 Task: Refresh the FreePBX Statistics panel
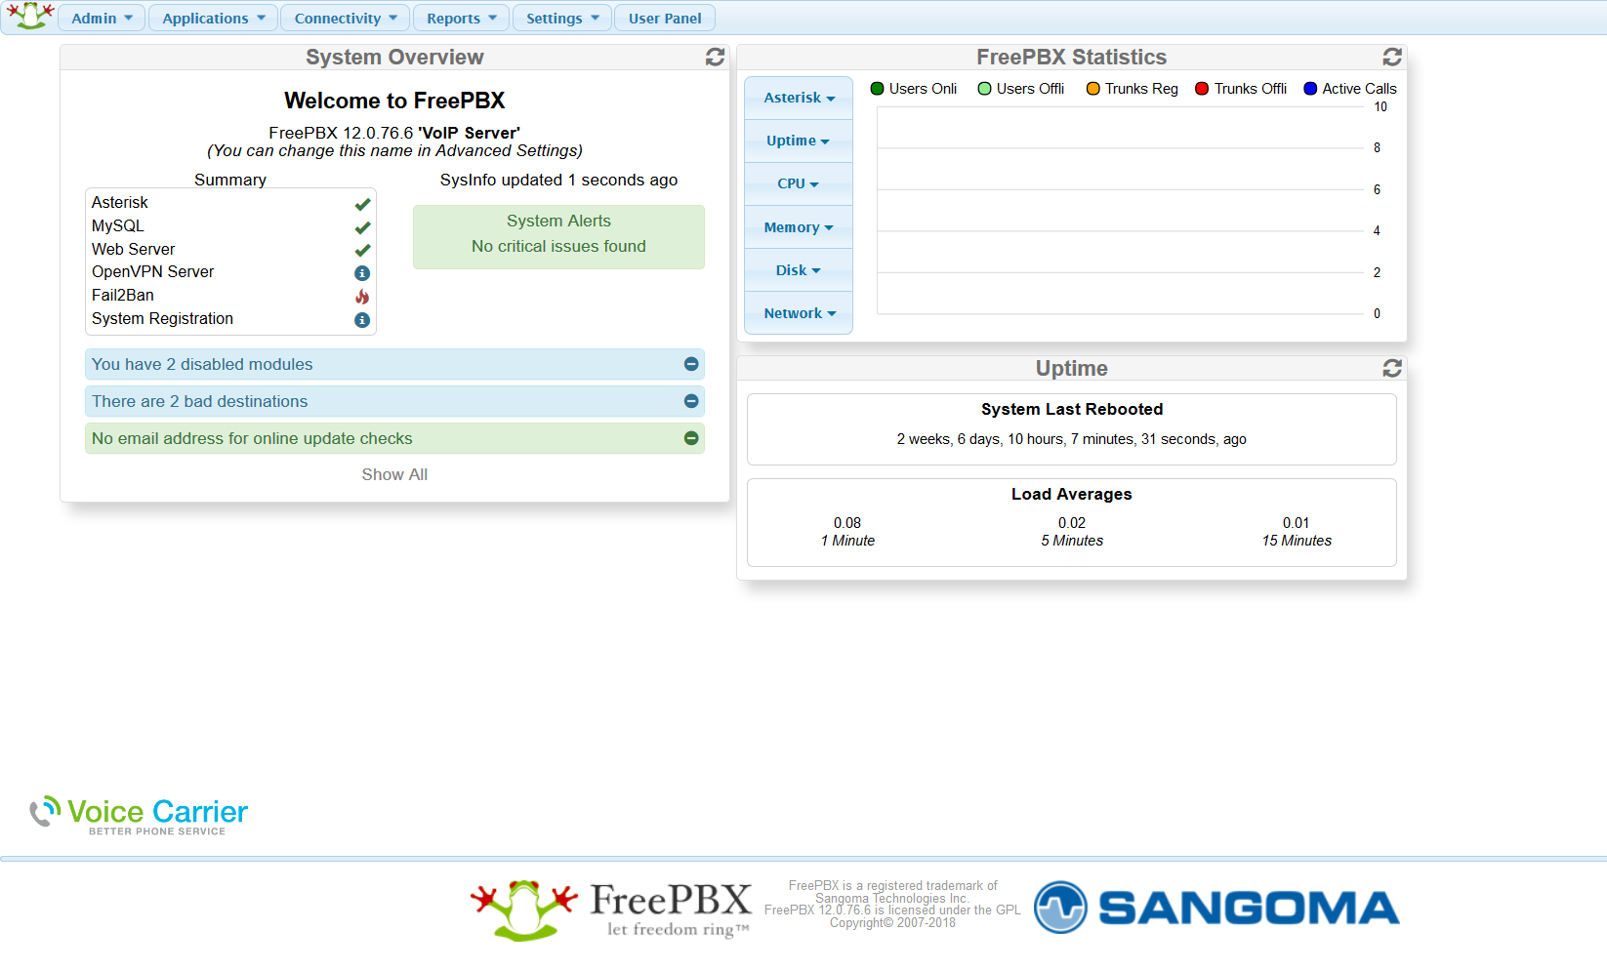pos(1392,58)
